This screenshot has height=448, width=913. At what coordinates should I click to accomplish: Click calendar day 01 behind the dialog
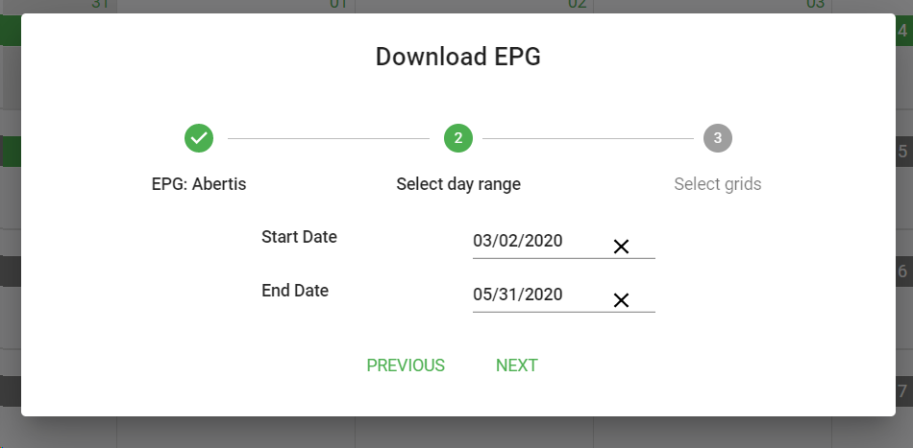[338, 5]
